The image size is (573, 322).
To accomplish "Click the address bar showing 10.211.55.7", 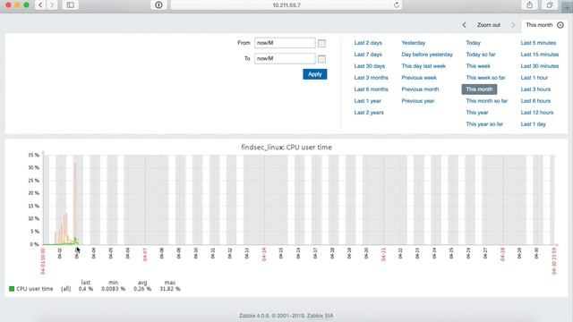I will [x=286, y=5].
